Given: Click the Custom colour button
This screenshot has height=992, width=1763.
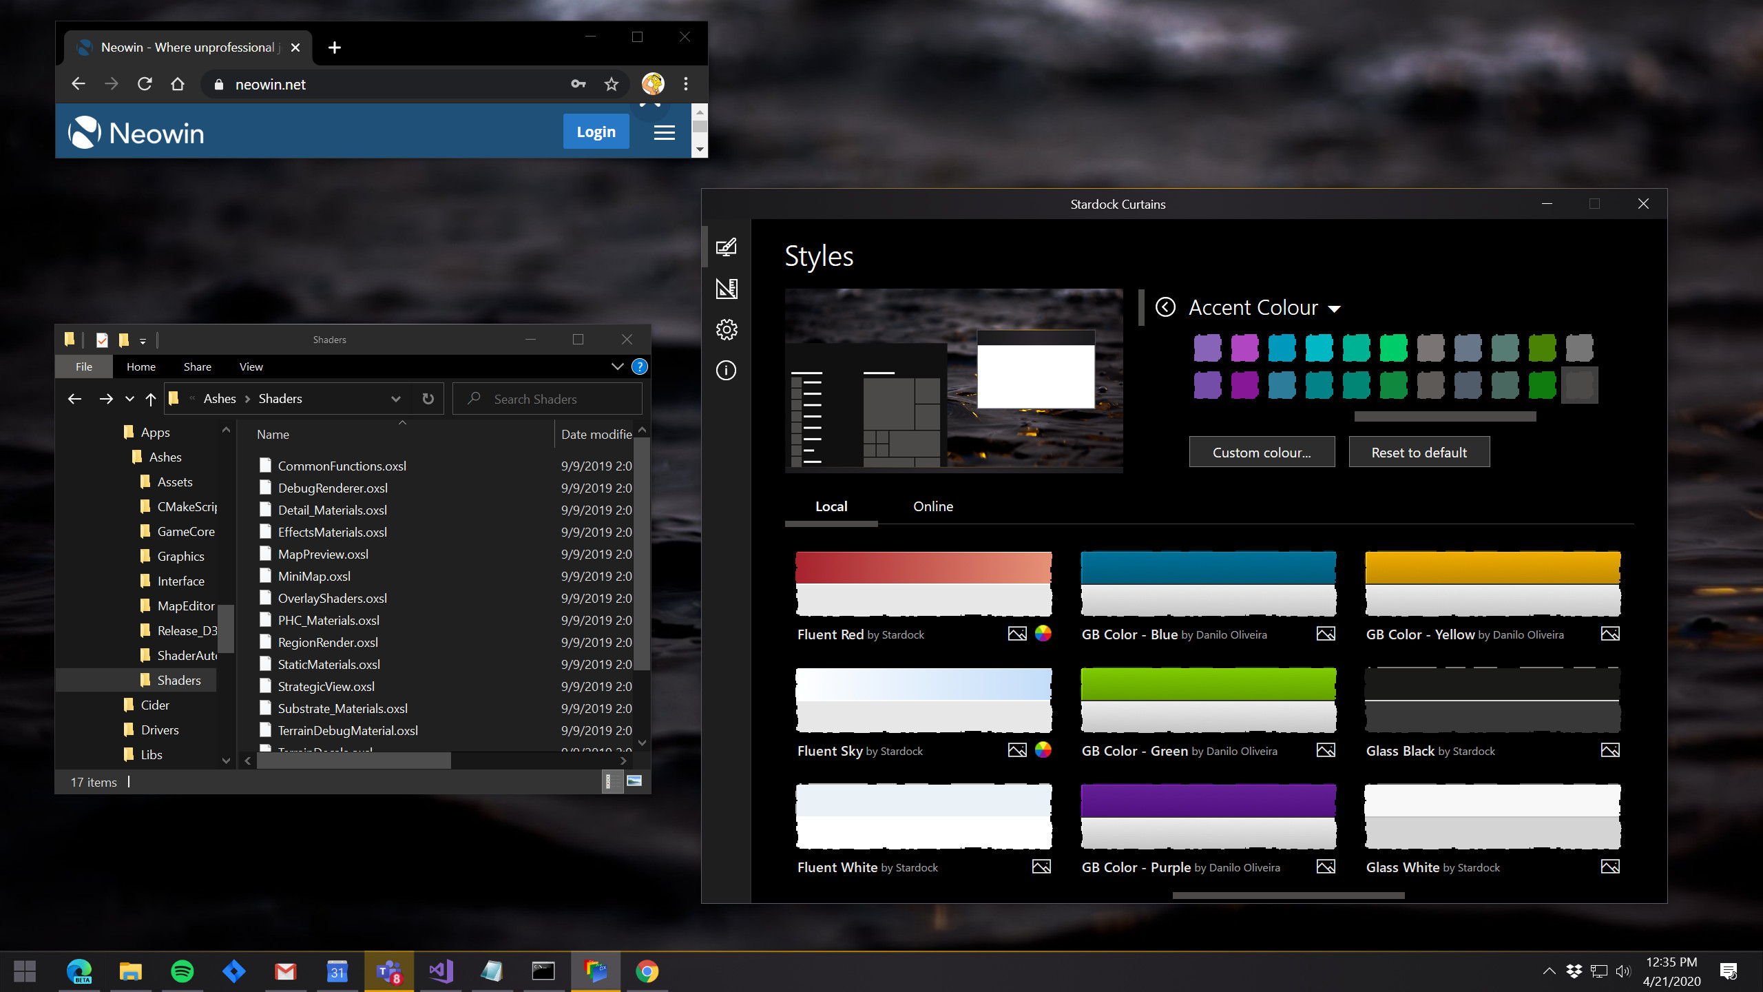Looking at the screenshot, I should [x=1262, y=451].
